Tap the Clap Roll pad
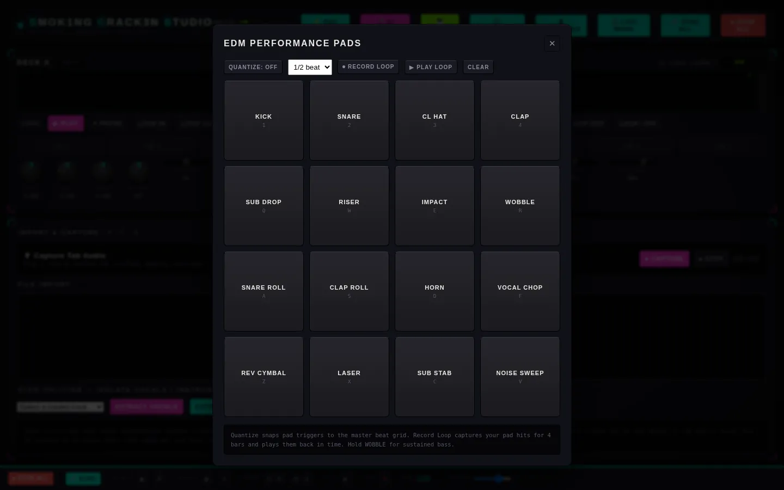This screenshot has width=784, height=490. [349, 291]
